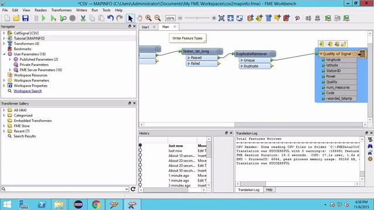Redo the last undone action

tap(120, 18)
